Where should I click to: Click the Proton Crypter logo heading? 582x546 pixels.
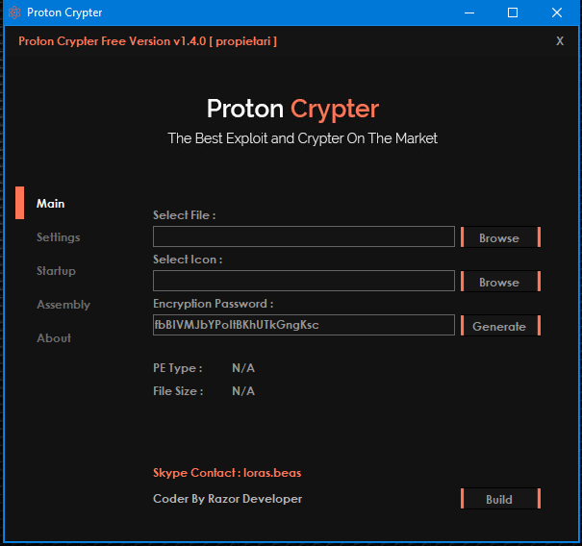tap(292, 109)
